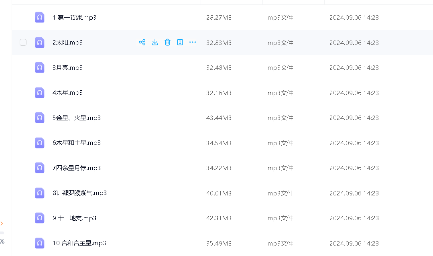Click the headphone icon of 7四余星月悖.mp3
Image resolution: width=433 pixels, height=256 pixels.
40,168
